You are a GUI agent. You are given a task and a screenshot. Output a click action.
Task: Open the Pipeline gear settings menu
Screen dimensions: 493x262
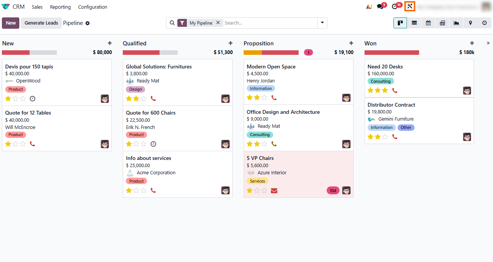tap(88, 23)
